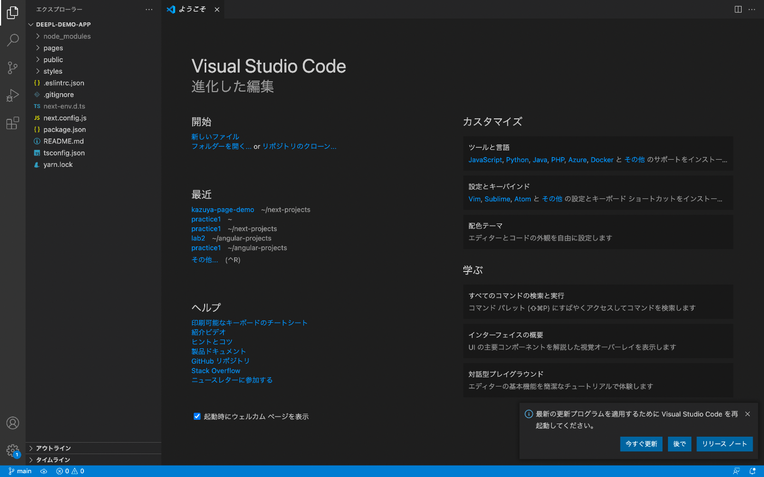Screen dimensions: 764x477
Task: Open 配色テーマ customization card
Action: click(x=598, y=232)
